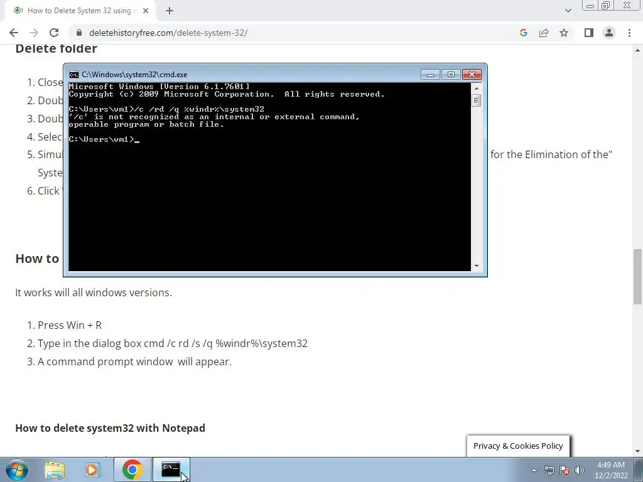Show hidden tray icons arrow

tap(534, 470)
